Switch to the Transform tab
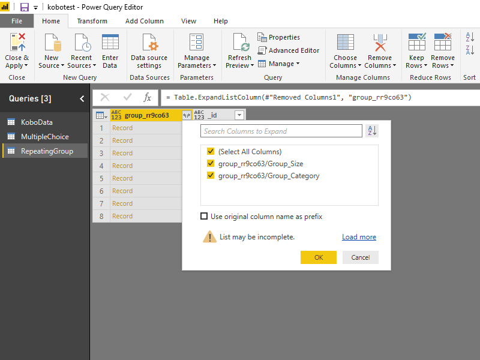 coord(92,20)
